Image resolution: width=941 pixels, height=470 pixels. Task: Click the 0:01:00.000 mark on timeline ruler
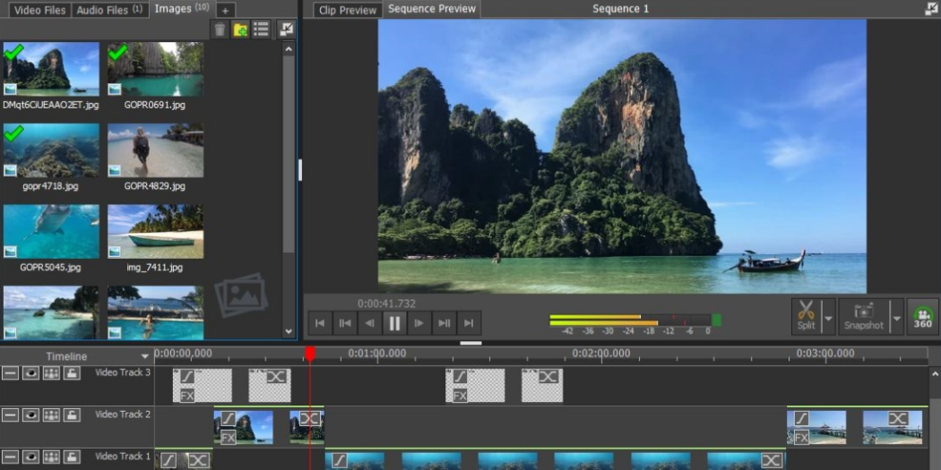click(x=377, y=353)
